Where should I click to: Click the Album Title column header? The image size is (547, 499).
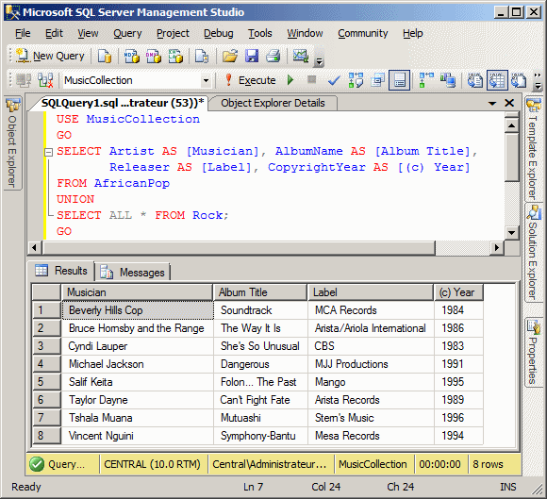[260, 292]
